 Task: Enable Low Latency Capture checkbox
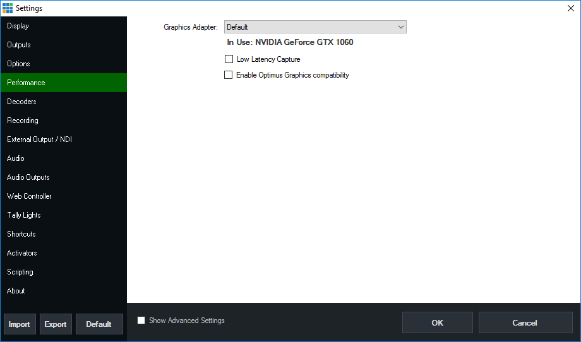click(229, 59)
